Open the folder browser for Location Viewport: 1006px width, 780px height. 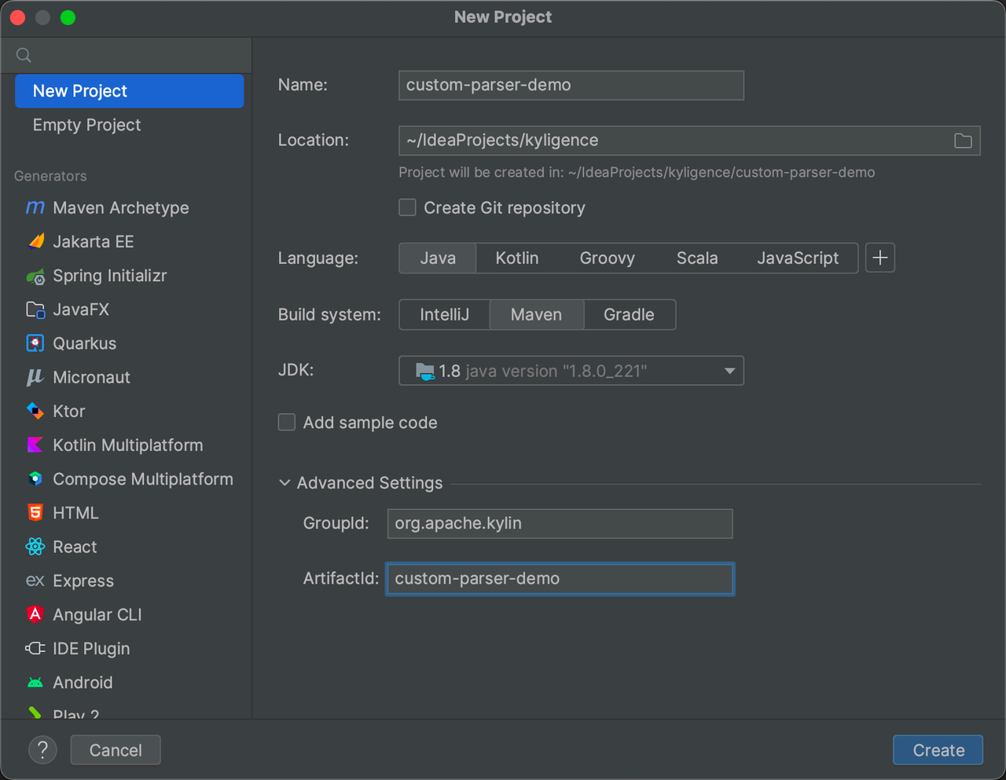click(x=963, y=141)
